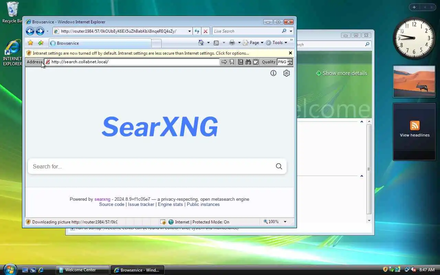This screenshot has height=275, width=440.
Task: Click Switch between windows quick launch icon
Action: [33, 270]
